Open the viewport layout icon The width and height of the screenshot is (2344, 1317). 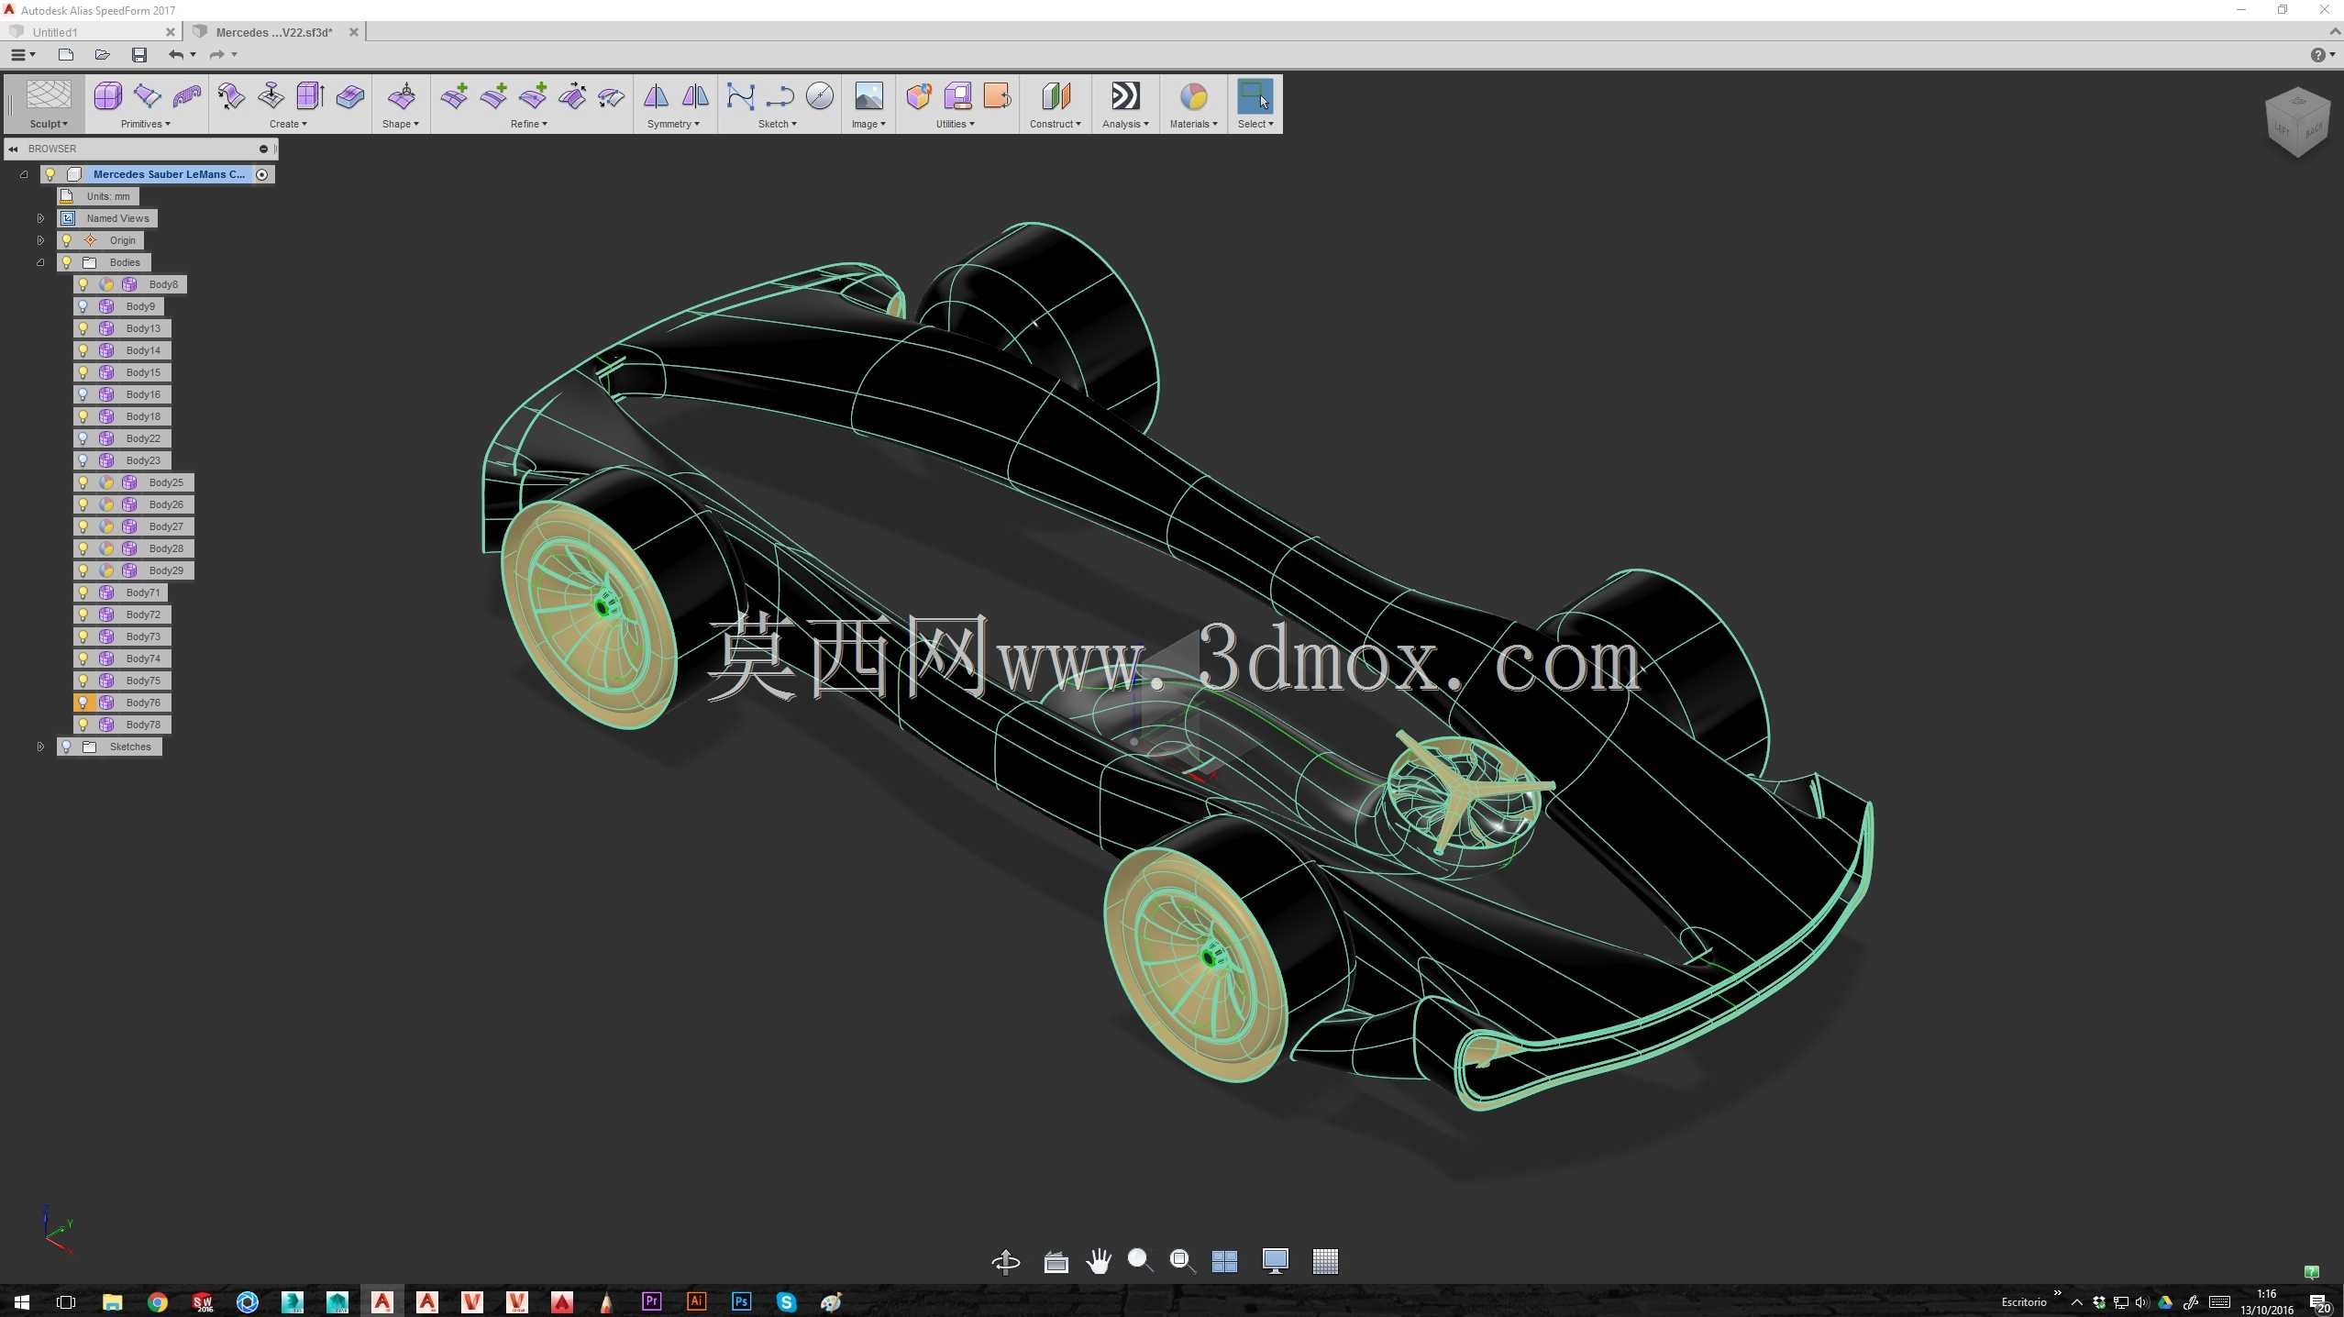click(x=1224, y=1262)
